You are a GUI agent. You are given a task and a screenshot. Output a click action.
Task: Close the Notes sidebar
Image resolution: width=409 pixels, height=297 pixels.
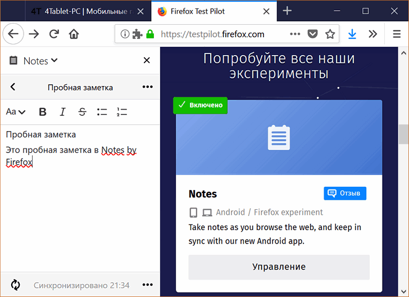[147, 60]
